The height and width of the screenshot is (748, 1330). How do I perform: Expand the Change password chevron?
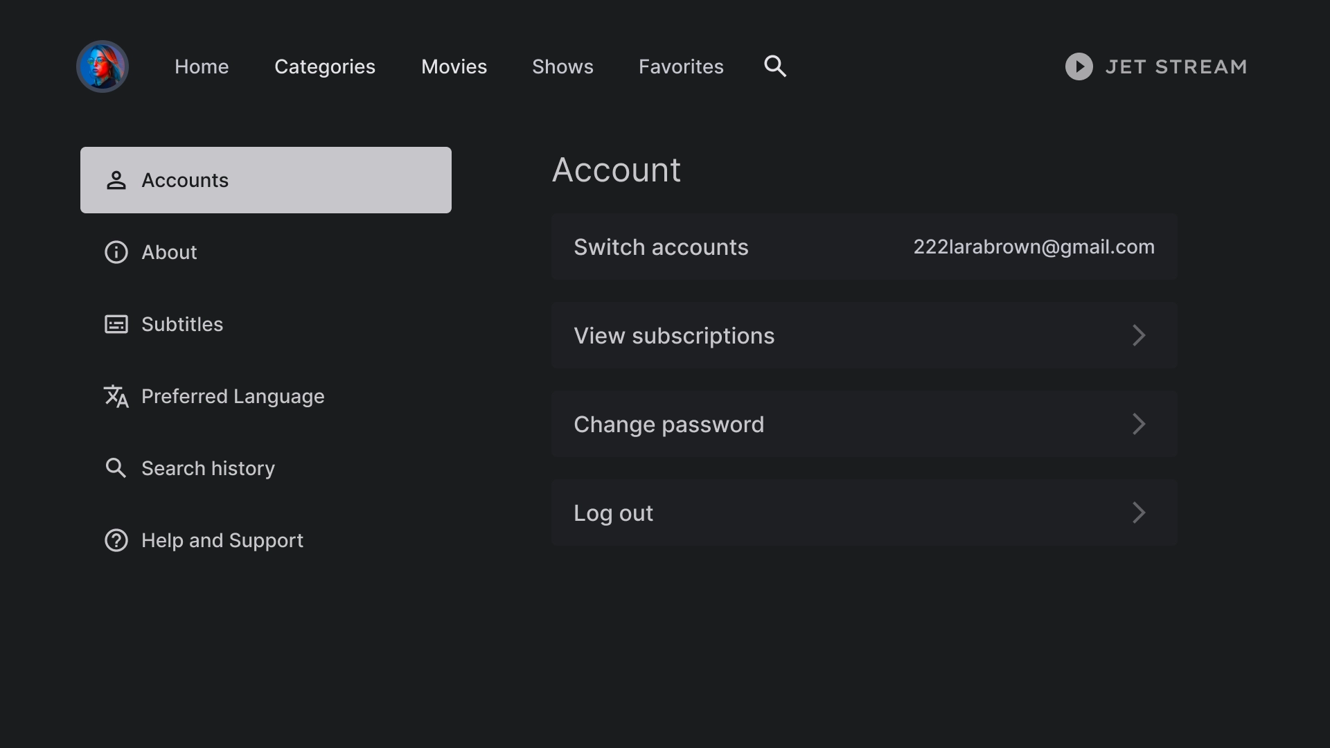tap(1137, 424)
